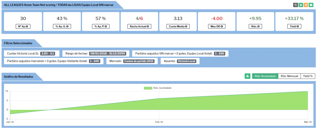Switch chart to Yield % view
Image resolution: width=317 pixels, height=130 pixels.
pyautogui.click(x=308, y=76)
